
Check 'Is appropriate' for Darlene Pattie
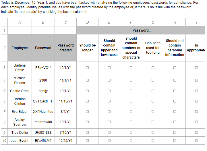pyautogui.click(x=196, y=68)
